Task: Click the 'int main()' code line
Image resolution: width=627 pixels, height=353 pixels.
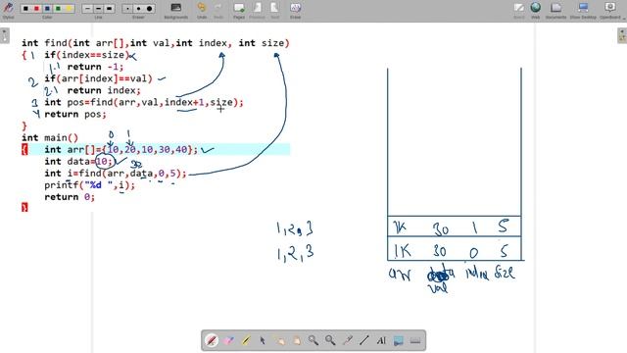Action: (x=50, y=138)
